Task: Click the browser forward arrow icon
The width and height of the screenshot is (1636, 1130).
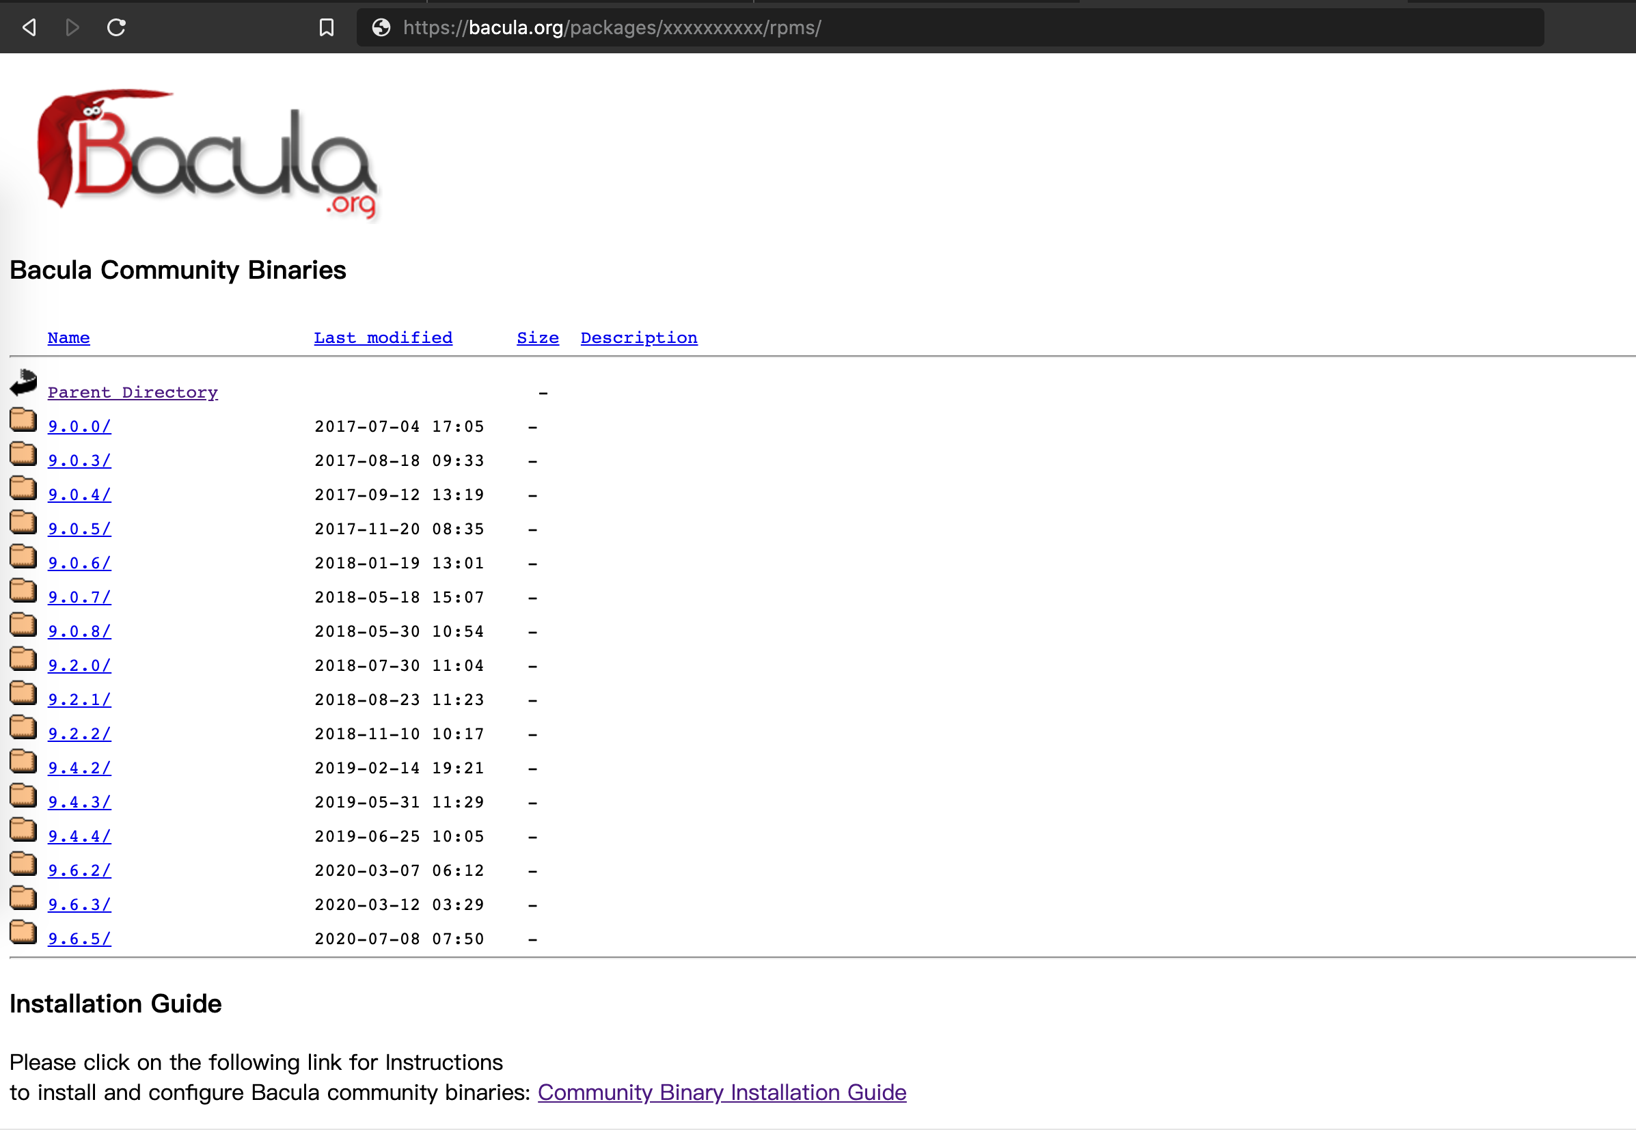Action: pos(72,27)
